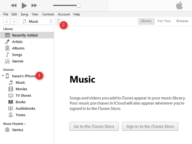192x144 pixels.
Task: Click the Movies filmstrip icon
Action: (11, 89)
